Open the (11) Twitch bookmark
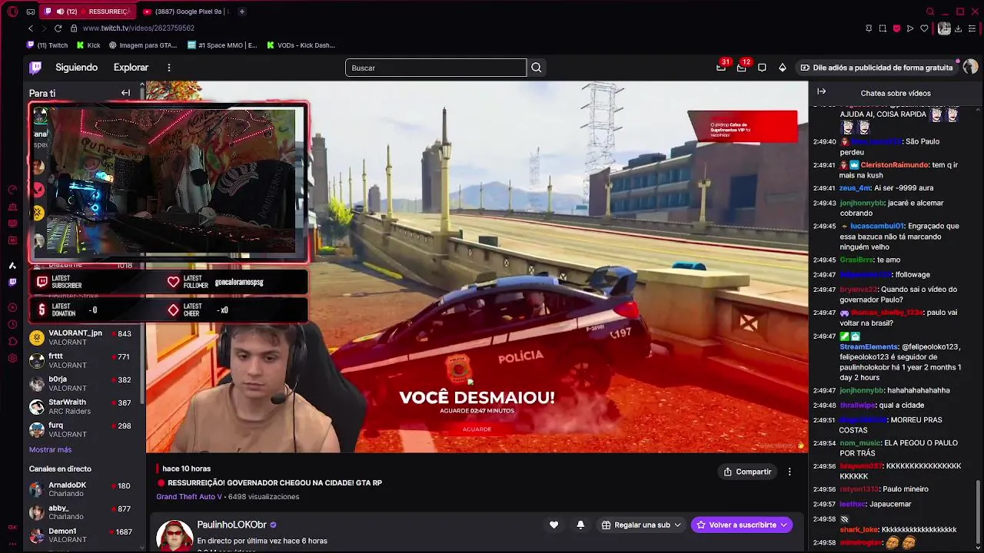This screenshot has width=984, height=553. (47, 45)
